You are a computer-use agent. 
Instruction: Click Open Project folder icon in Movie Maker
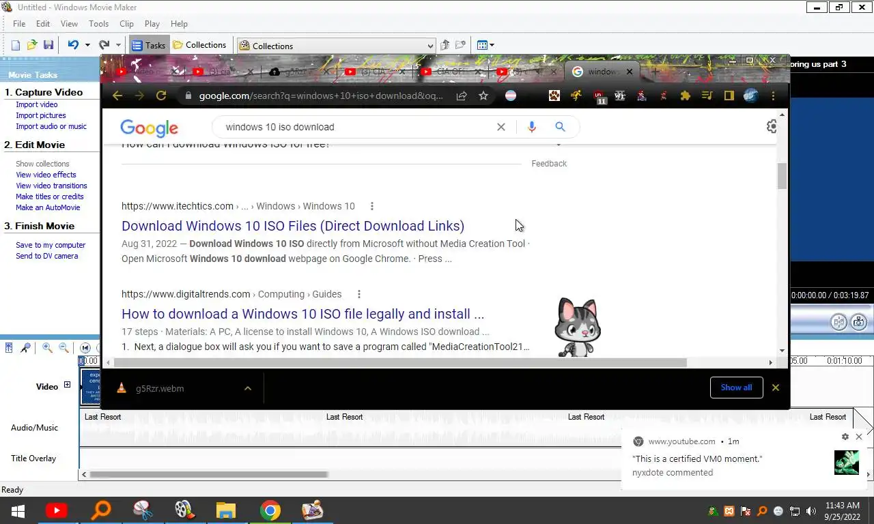pos(32,46)
